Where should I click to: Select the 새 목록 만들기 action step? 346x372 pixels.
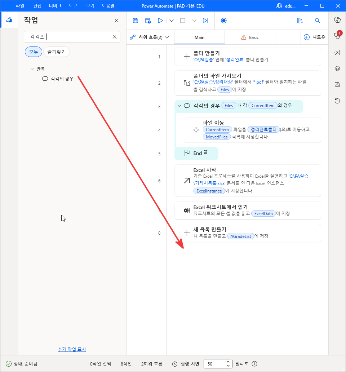point(248,233)
